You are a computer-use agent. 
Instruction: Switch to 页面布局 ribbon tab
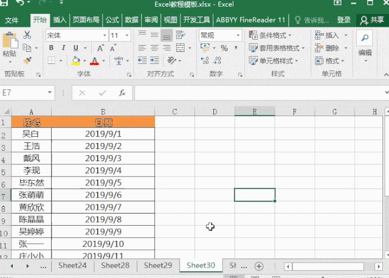click(x=86, y=20)
